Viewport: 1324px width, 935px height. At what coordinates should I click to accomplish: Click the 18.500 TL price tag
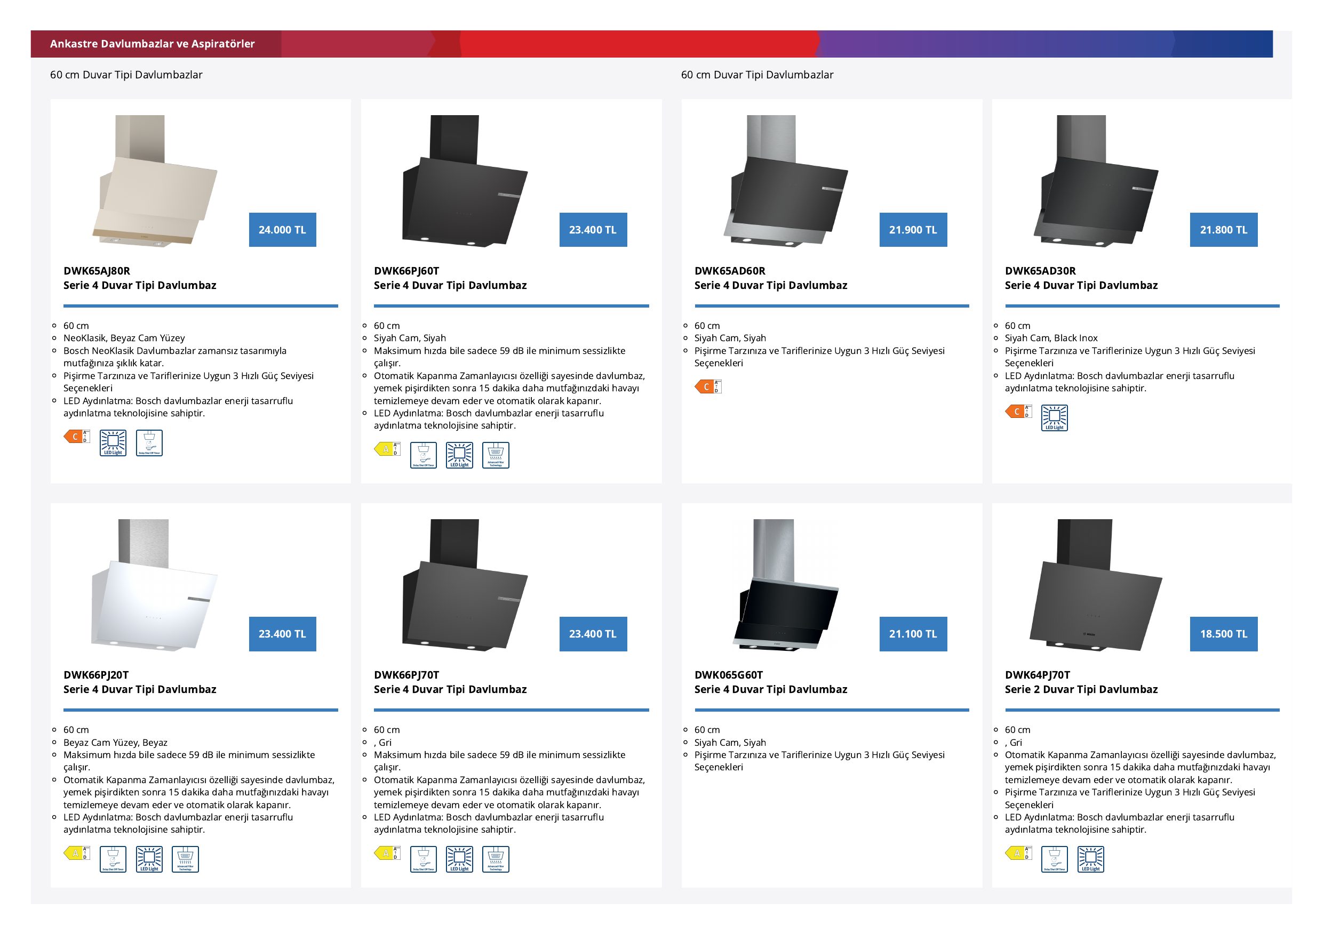[x=1224, y=634]
